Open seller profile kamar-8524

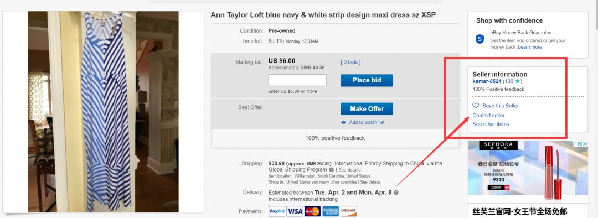coord(487,81)
